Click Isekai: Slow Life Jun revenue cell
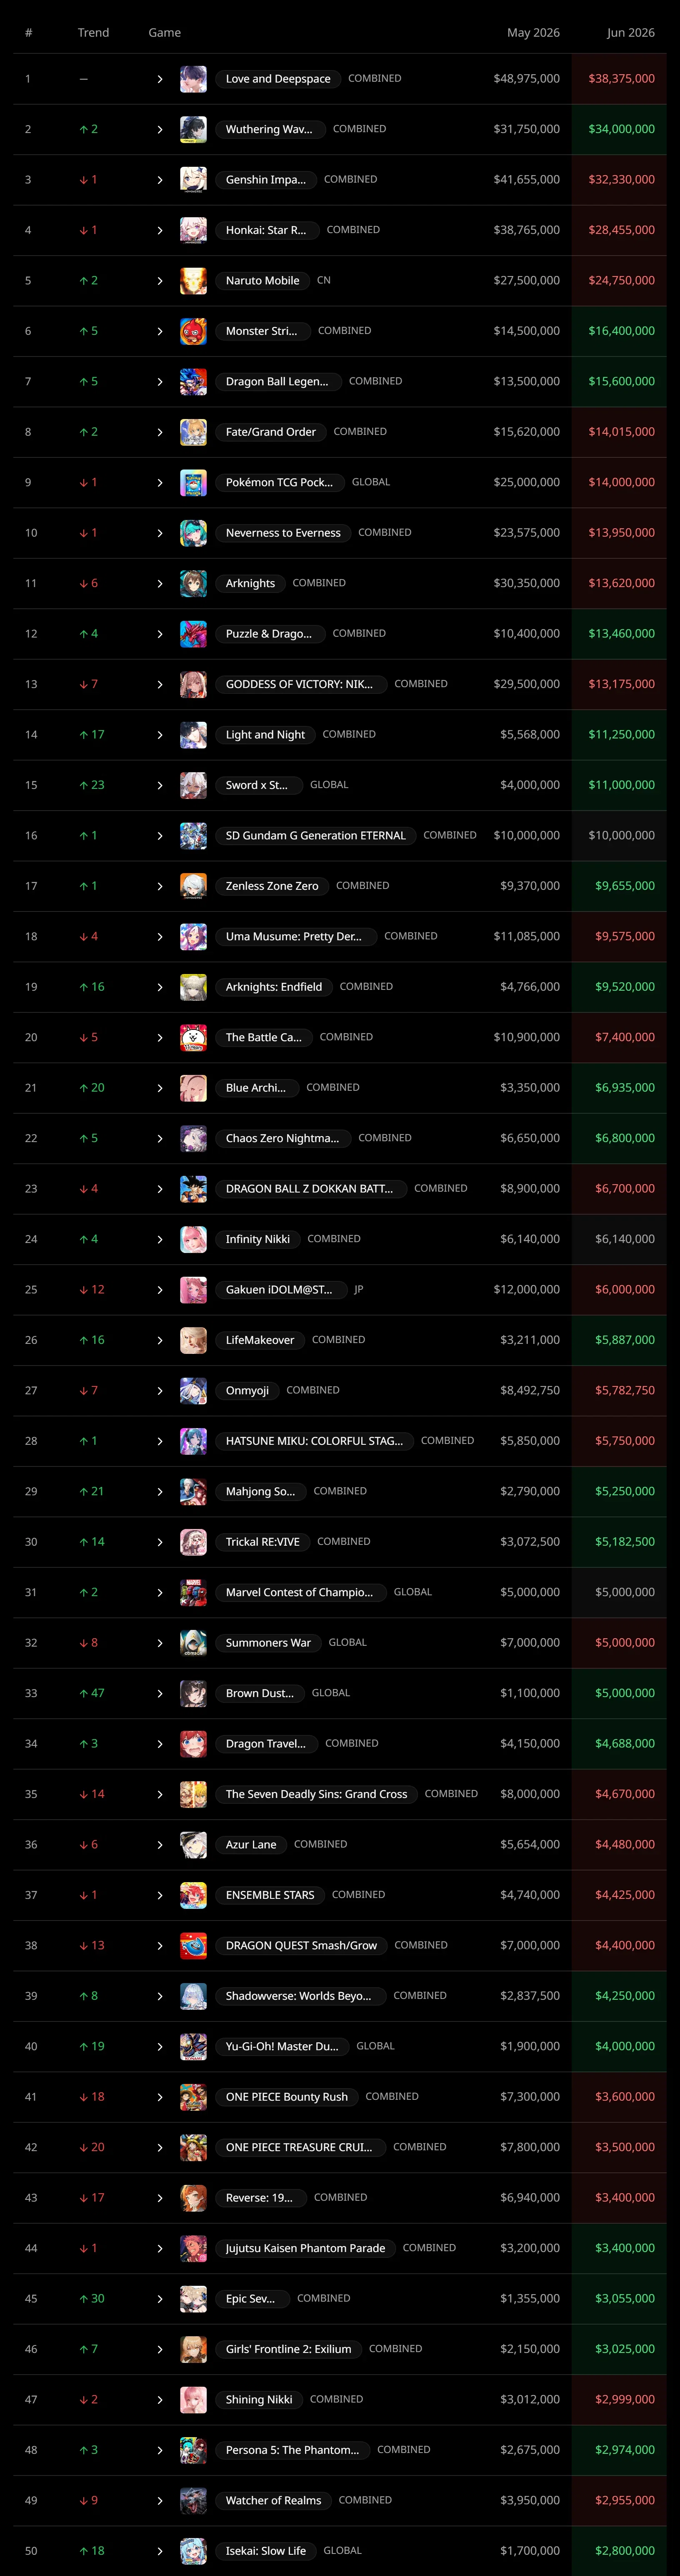 625,2551
